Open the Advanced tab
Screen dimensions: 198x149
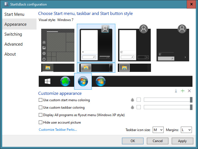19,44
